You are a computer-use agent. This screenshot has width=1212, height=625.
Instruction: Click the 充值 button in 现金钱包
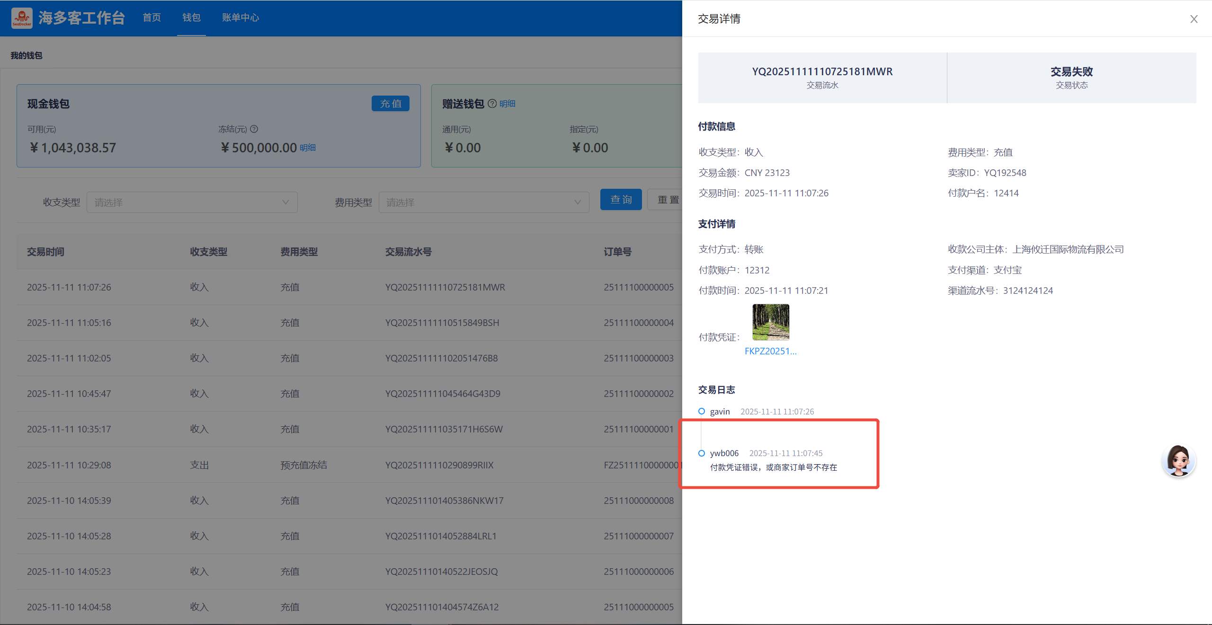390,104
